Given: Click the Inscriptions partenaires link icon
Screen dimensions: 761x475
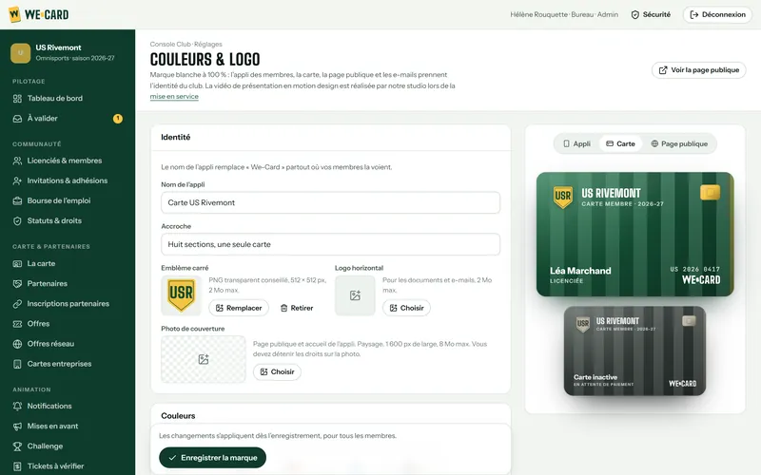Looking at the screenshot, I should (x=17, y=304).
